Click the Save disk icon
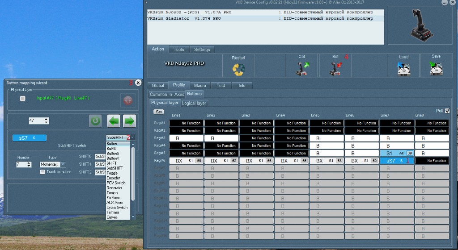This screenshot has height=250, width=458. pyautogui.click(x=436, y=68)
